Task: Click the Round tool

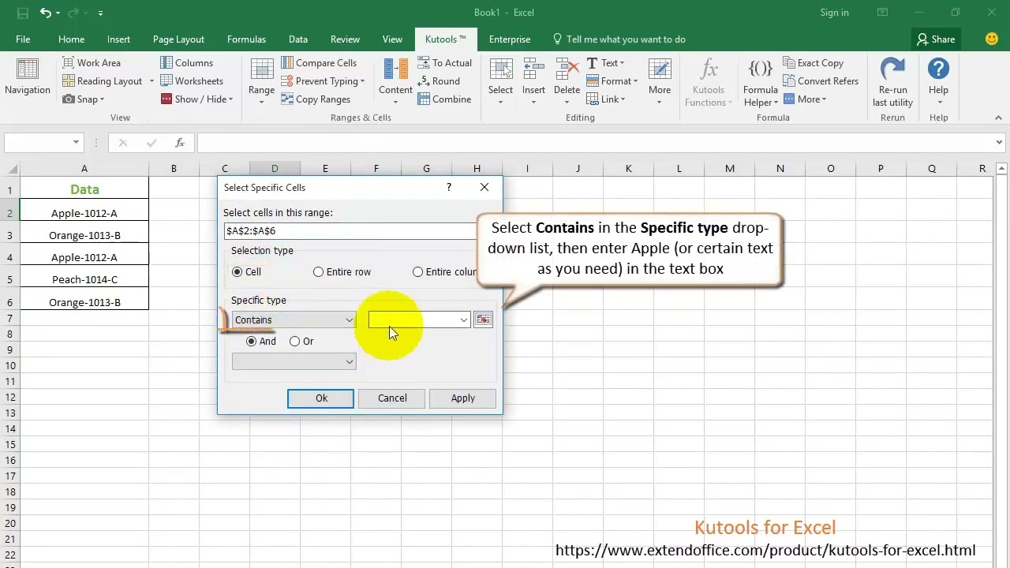Action: pos(439,81)
